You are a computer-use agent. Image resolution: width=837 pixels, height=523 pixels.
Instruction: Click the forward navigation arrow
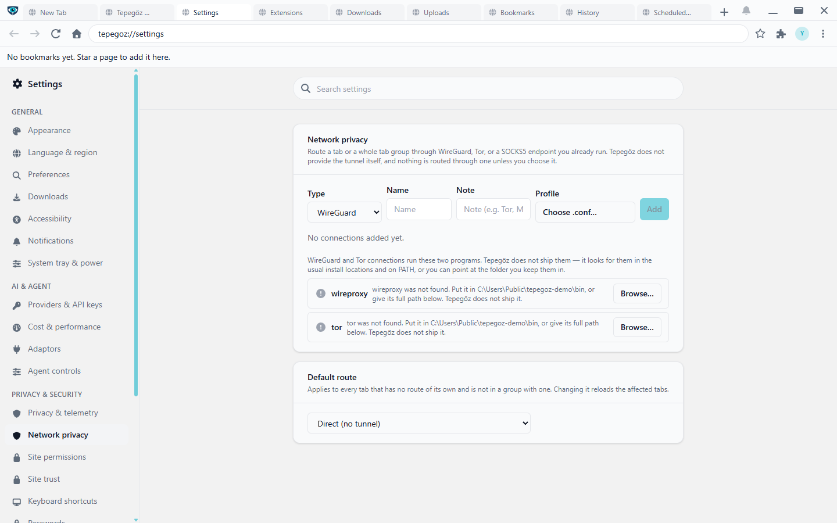point(35,34)
